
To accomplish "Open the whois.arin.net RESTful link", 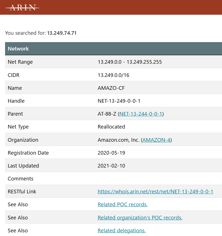I will click(x=155, y=192).
